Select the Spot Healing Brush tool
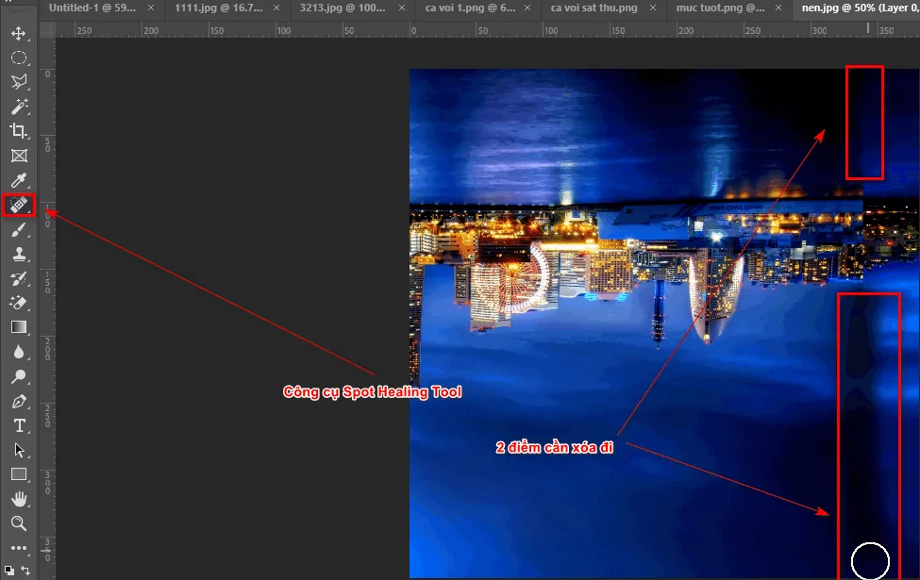920x580 pixels. point(19,204)
